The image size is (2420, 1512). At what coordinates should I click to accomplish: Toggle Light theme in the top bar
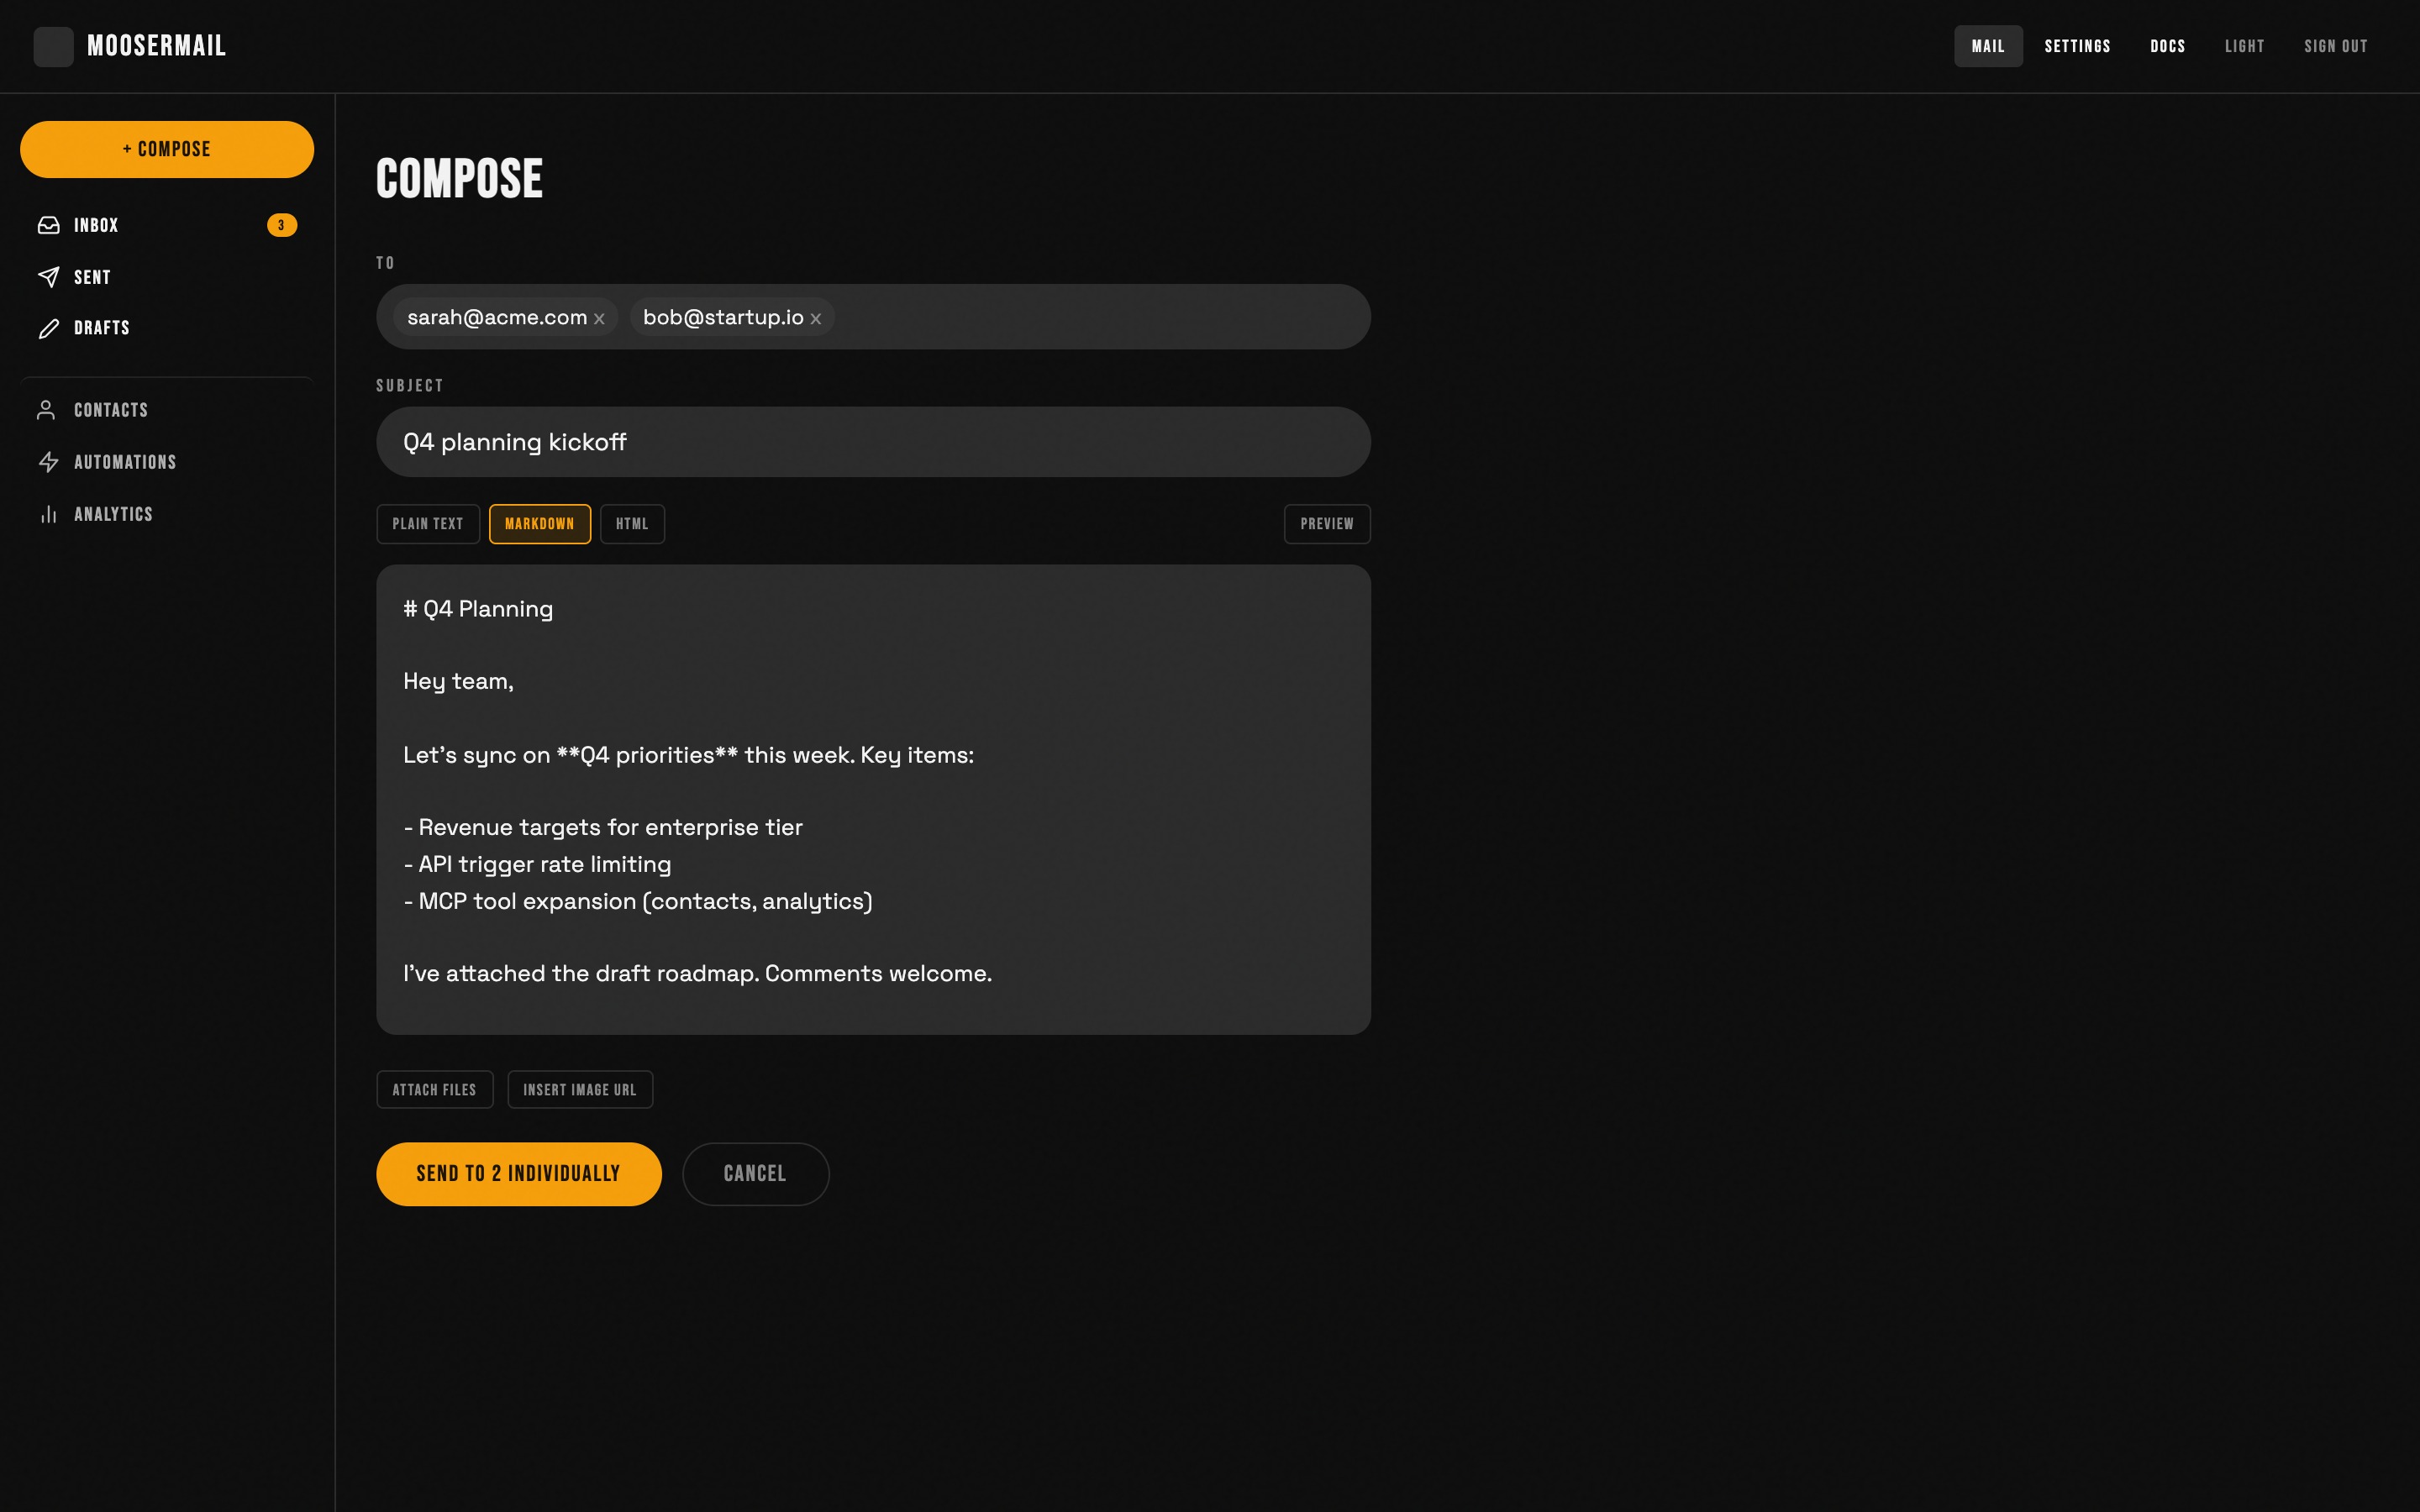[2244, 46]
